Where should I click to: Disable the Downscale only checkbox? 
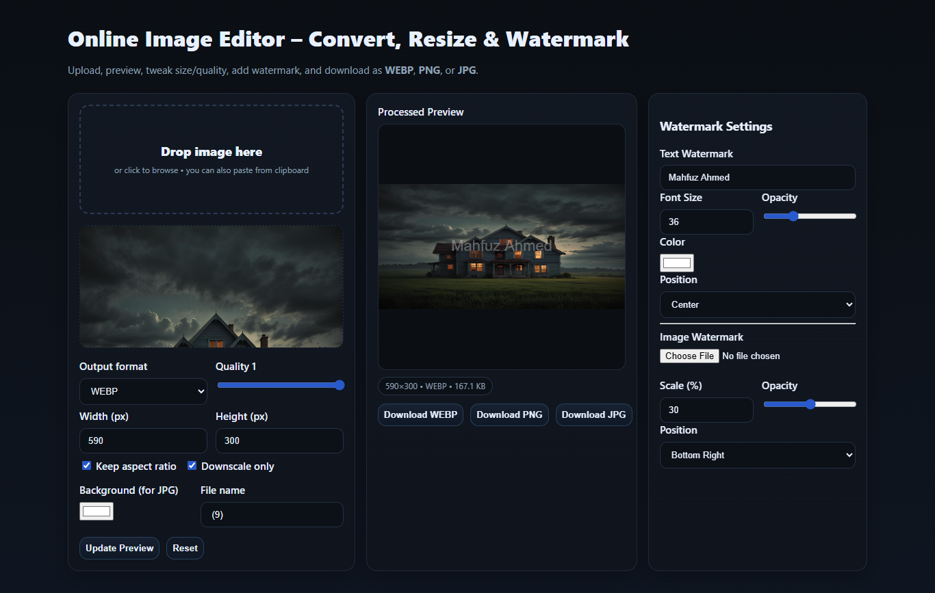[192, 466]
